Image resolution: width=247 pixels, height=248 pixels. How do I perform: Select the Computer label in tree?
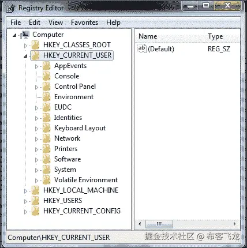tap(48, 35)
